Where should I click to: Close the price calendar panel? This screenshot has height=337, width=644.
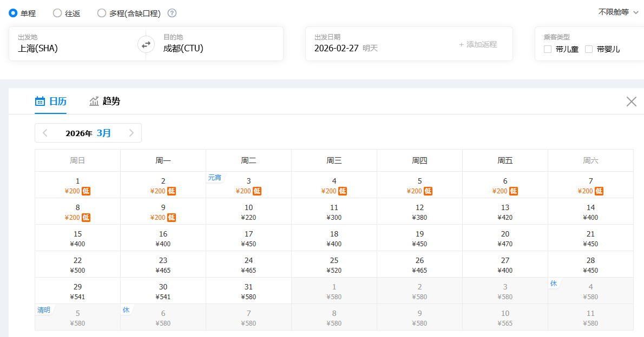click(x=631, y=102)
